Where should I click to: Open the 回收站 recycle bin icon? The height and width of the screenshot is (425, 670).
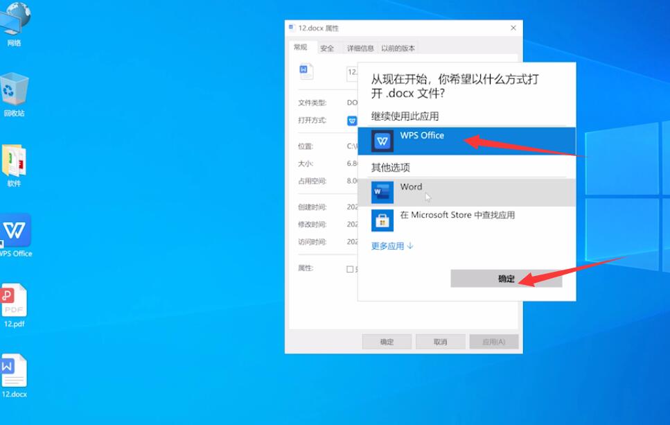pos(14,94)
